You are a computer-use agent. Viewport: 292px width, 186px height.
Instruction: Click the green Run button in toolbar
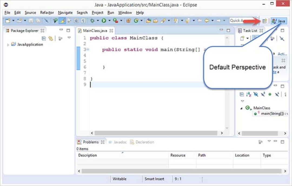(x=104, y=20)
